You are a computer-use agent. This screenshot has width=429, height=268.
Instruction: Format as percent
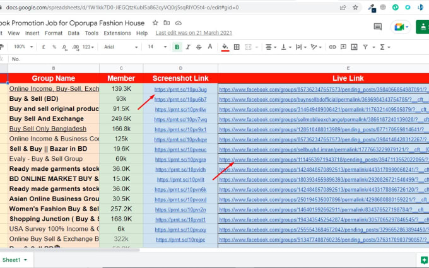pyautogui.click(x=54, y=47)
